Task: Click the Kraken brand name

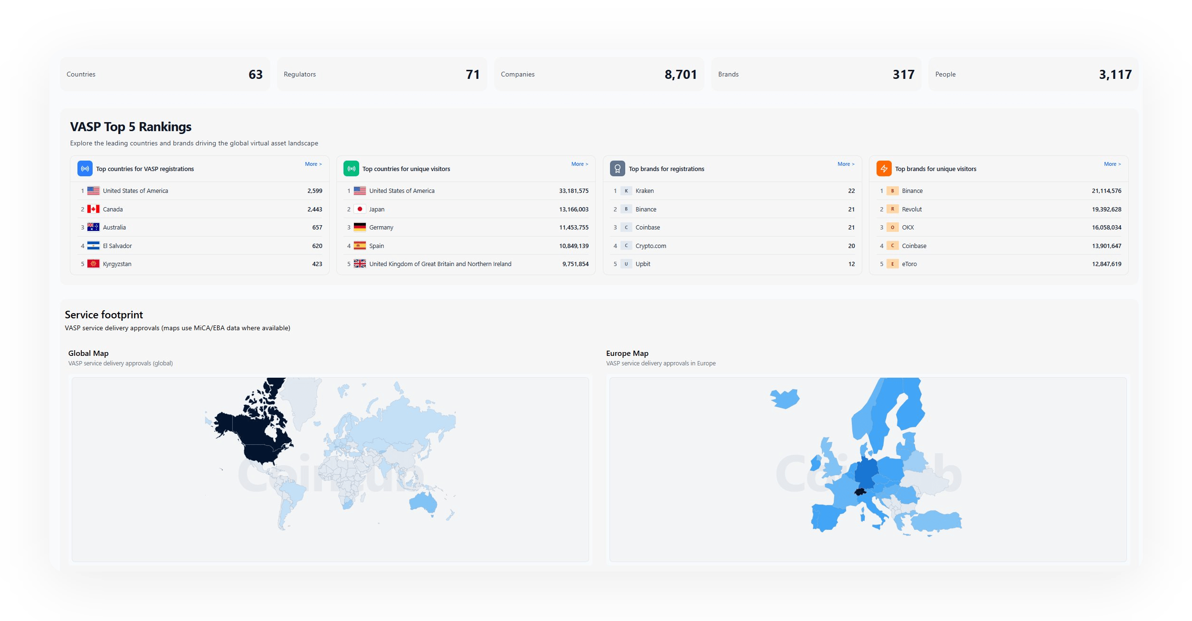Action: (x=645, y=191)
